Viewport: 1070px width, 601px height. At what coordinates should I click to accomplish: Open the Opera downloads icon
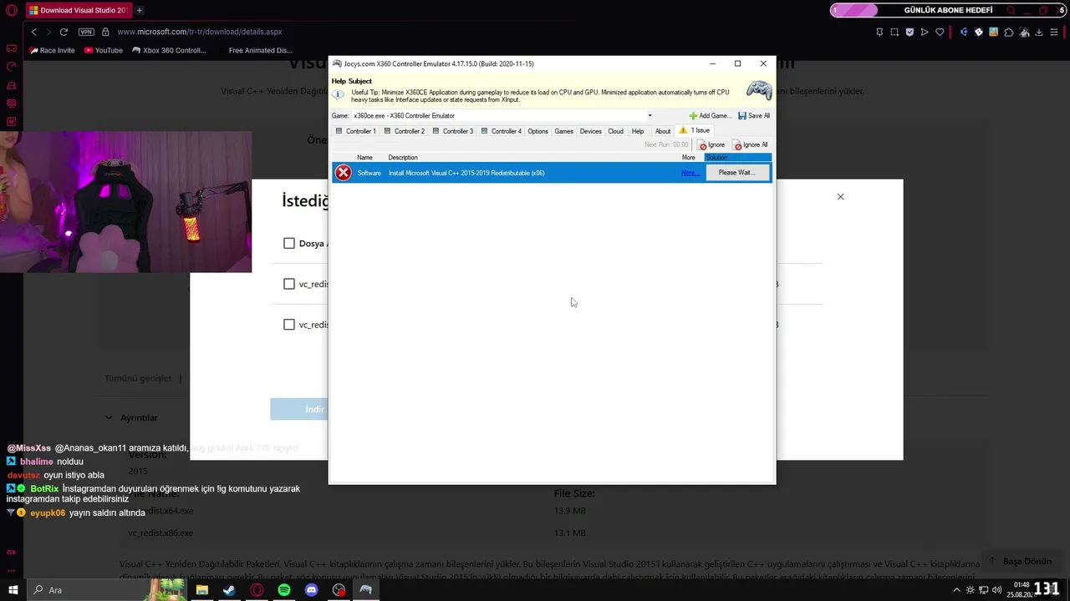1039,32
